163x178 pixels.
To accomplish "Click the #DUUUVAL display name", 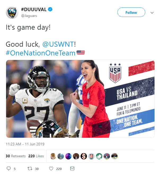I will point(34,10).
